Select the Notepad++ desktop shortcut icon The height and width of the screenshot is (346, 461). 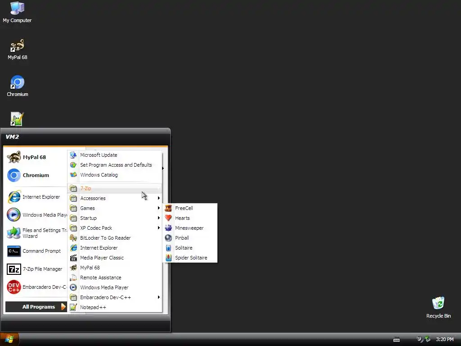tap(17, 119)
